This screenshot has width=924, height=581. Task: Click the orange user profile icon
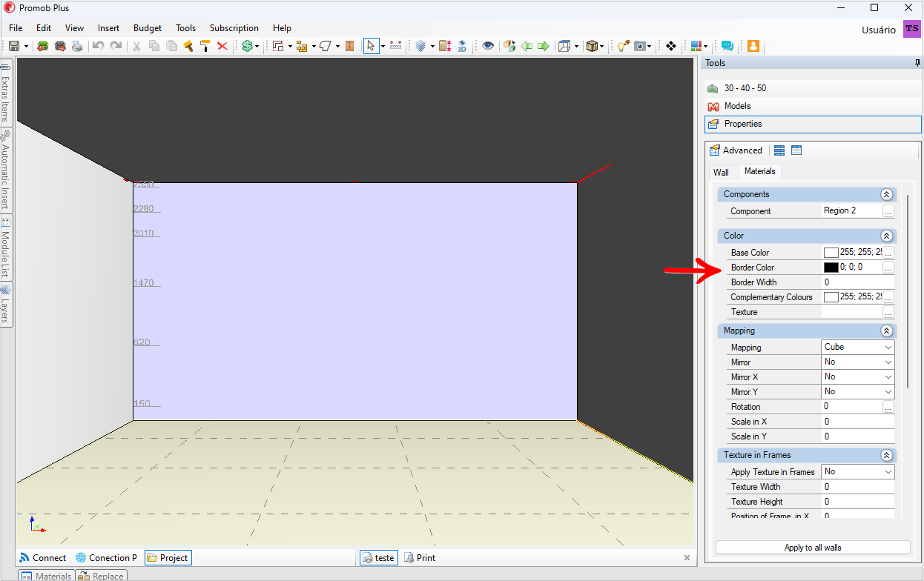coord(753,46)
